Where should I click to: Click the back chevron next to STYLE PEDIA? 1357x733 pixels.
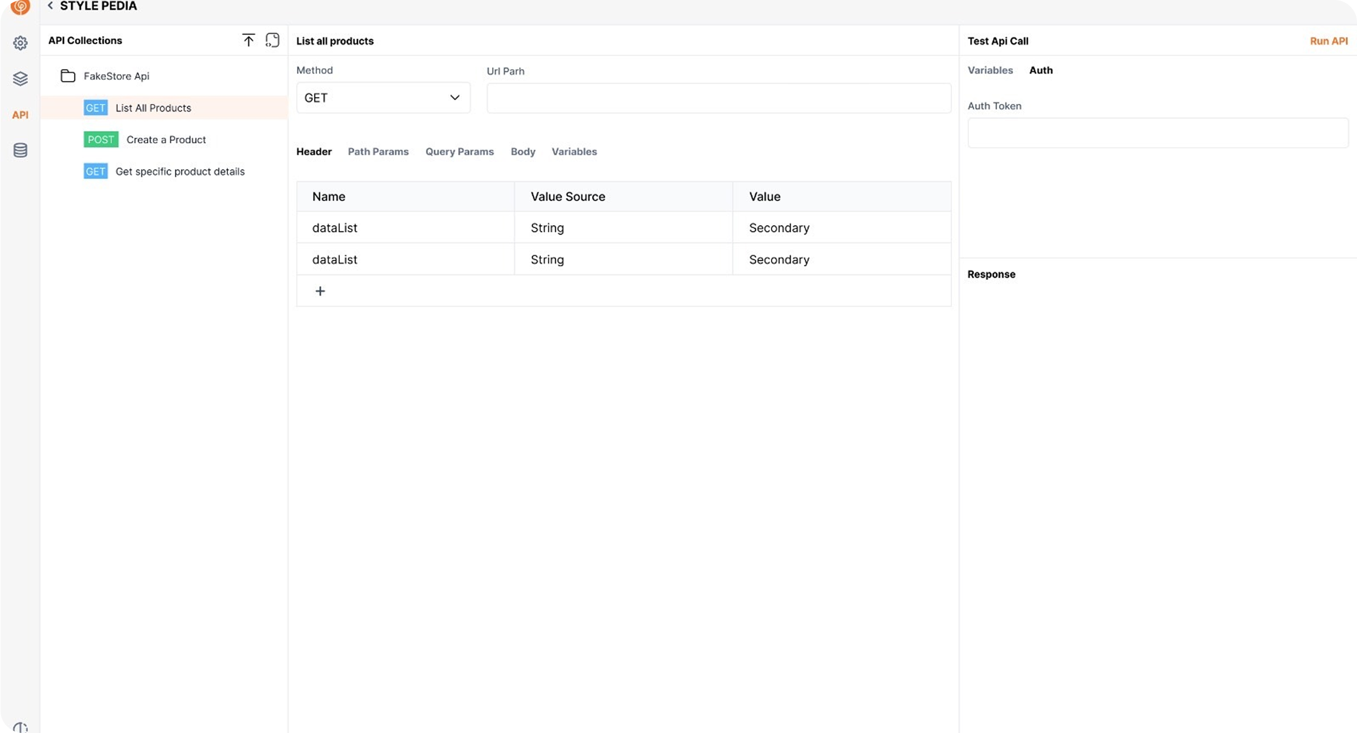pos(50,6)
